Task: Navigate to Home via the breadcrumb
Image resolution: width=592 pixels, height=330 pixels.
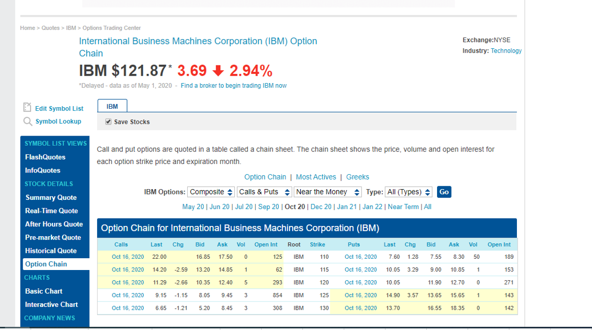Action: (27, 28)
